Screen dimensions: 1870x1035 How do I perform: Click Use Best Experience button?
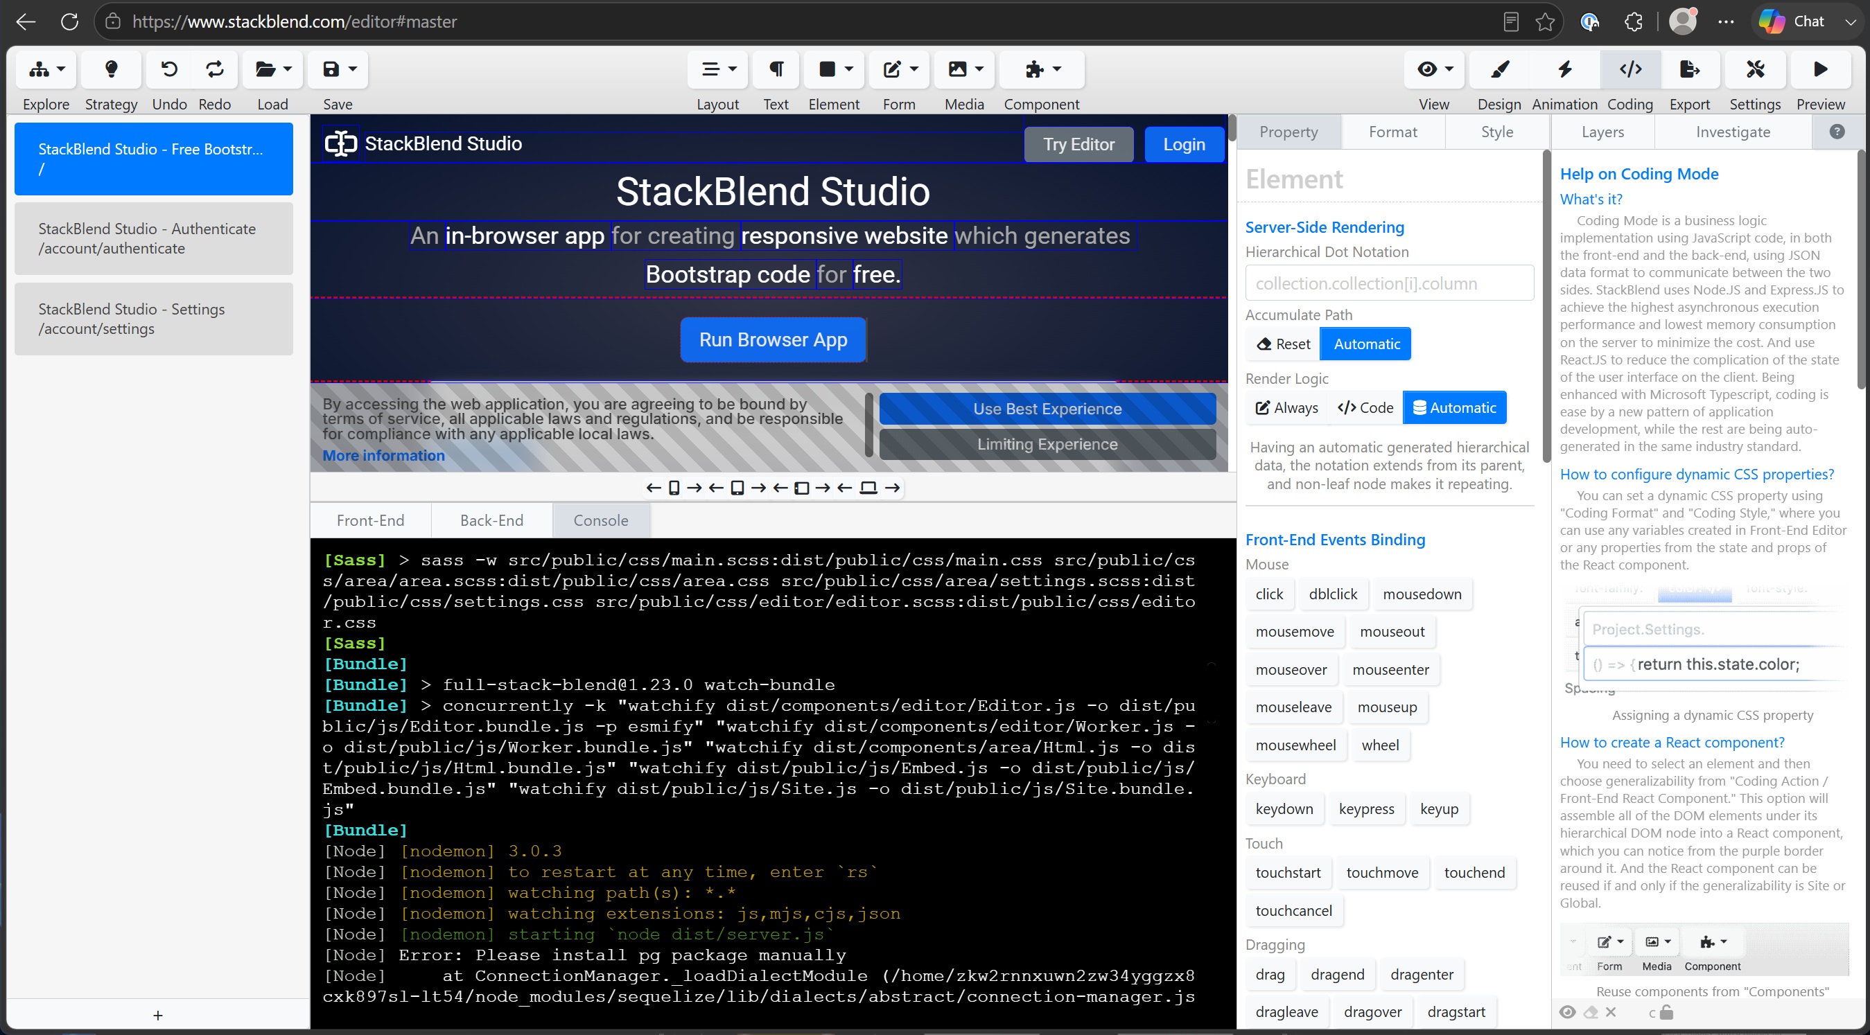pos(1047,409)
